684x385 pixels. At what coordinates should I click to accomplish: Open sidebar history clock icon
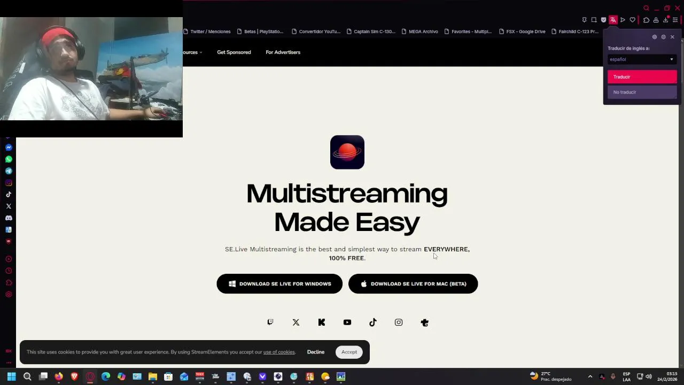pyautogui.click(x=9, y=271)
